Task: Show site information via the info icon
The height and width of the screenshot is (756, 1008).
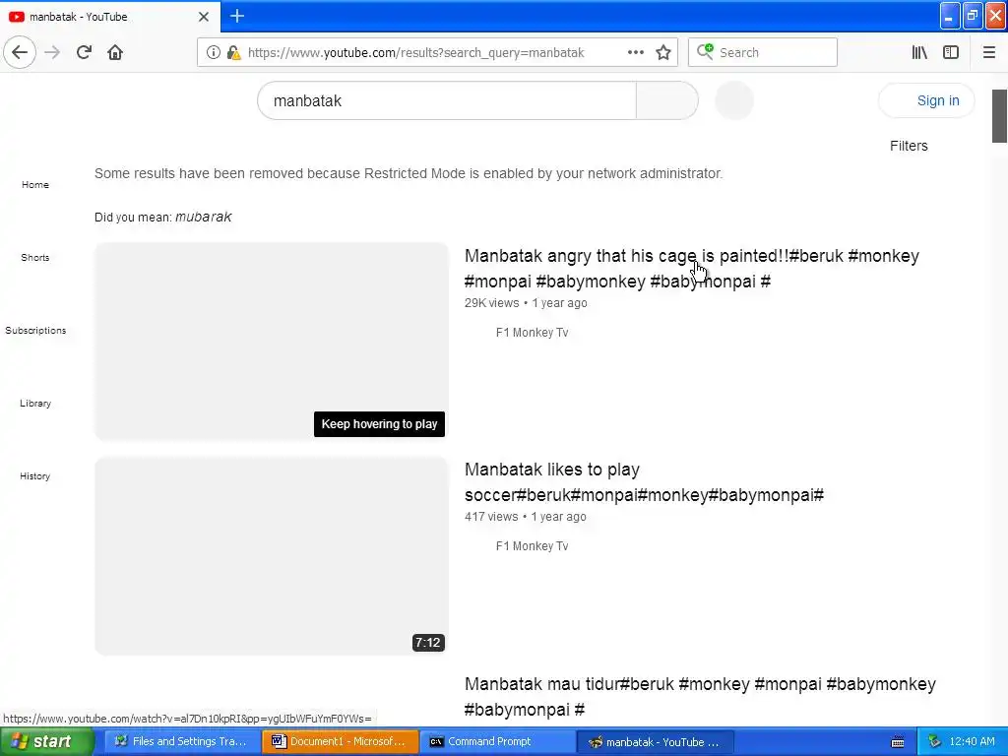Action: (214, 52)
